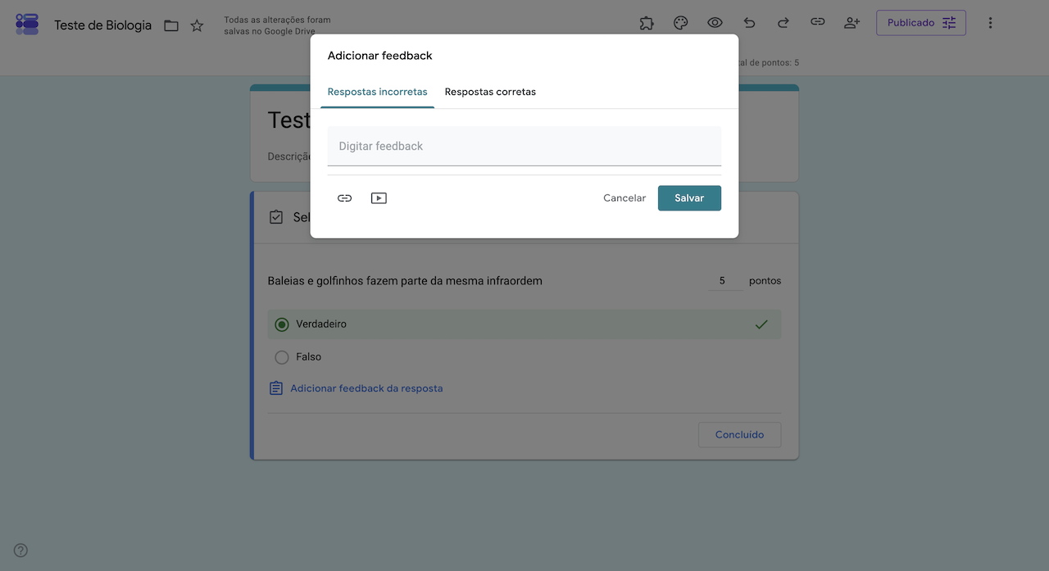The image size is (1049, 571).
Task: Open the theme palette icon
Action: [680, 23]
